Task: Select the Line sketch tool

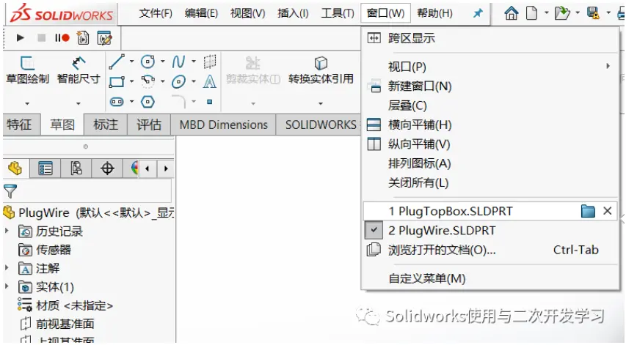Action: [117, 62]
